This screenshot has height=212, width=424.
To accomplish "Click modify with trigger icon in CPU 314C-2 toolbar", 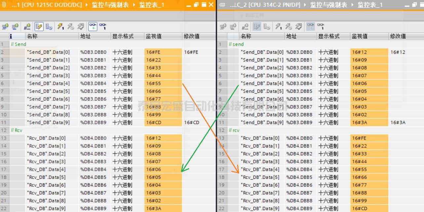I will (289, 27).
